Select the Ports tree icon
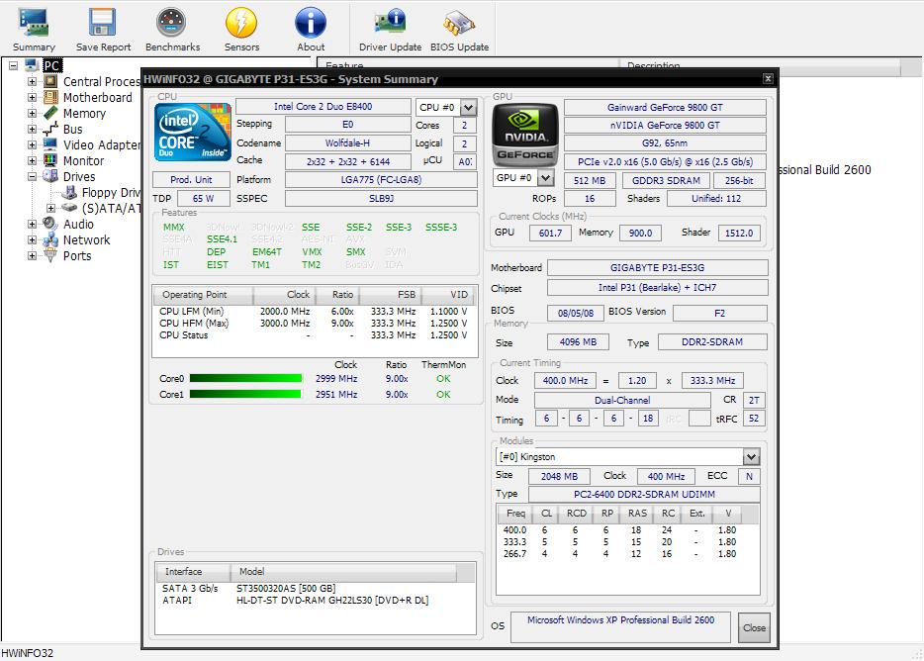The width and height of the screenshot is (924, 661). pos(50,255)
